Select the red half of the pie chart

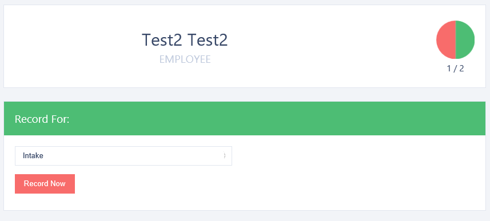446,39
